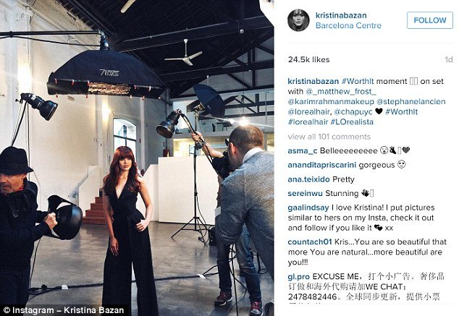The image size is (459, 316).
Task: Open the @_matthew_frost_ mention
Action: 341,92
